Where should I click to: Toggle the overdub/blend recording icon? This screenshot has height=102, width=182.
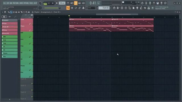[80, 3]
